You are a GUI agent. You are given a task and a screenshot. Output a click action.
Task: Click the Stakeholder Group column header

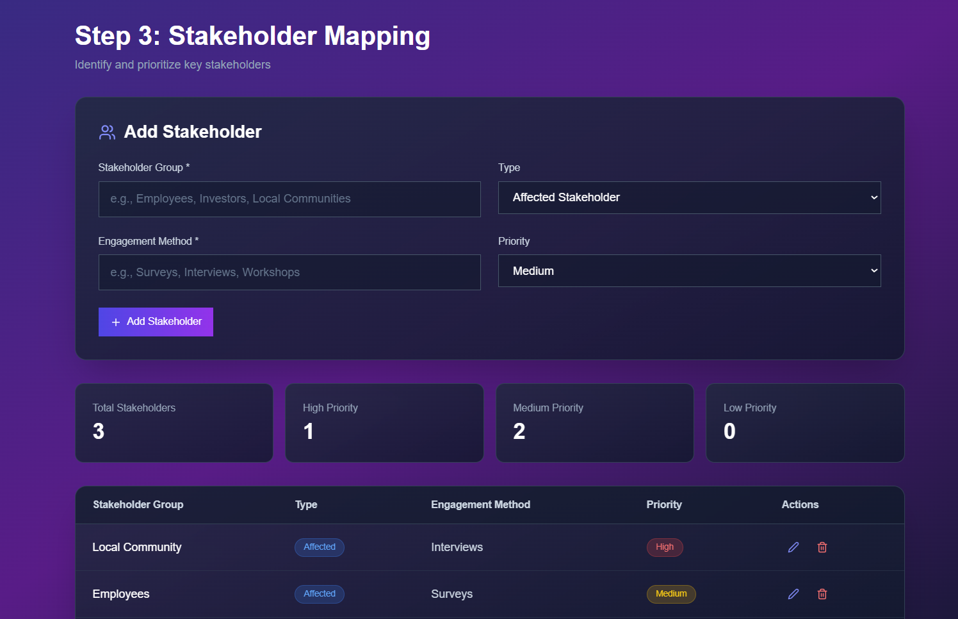(x=138, y=505)
